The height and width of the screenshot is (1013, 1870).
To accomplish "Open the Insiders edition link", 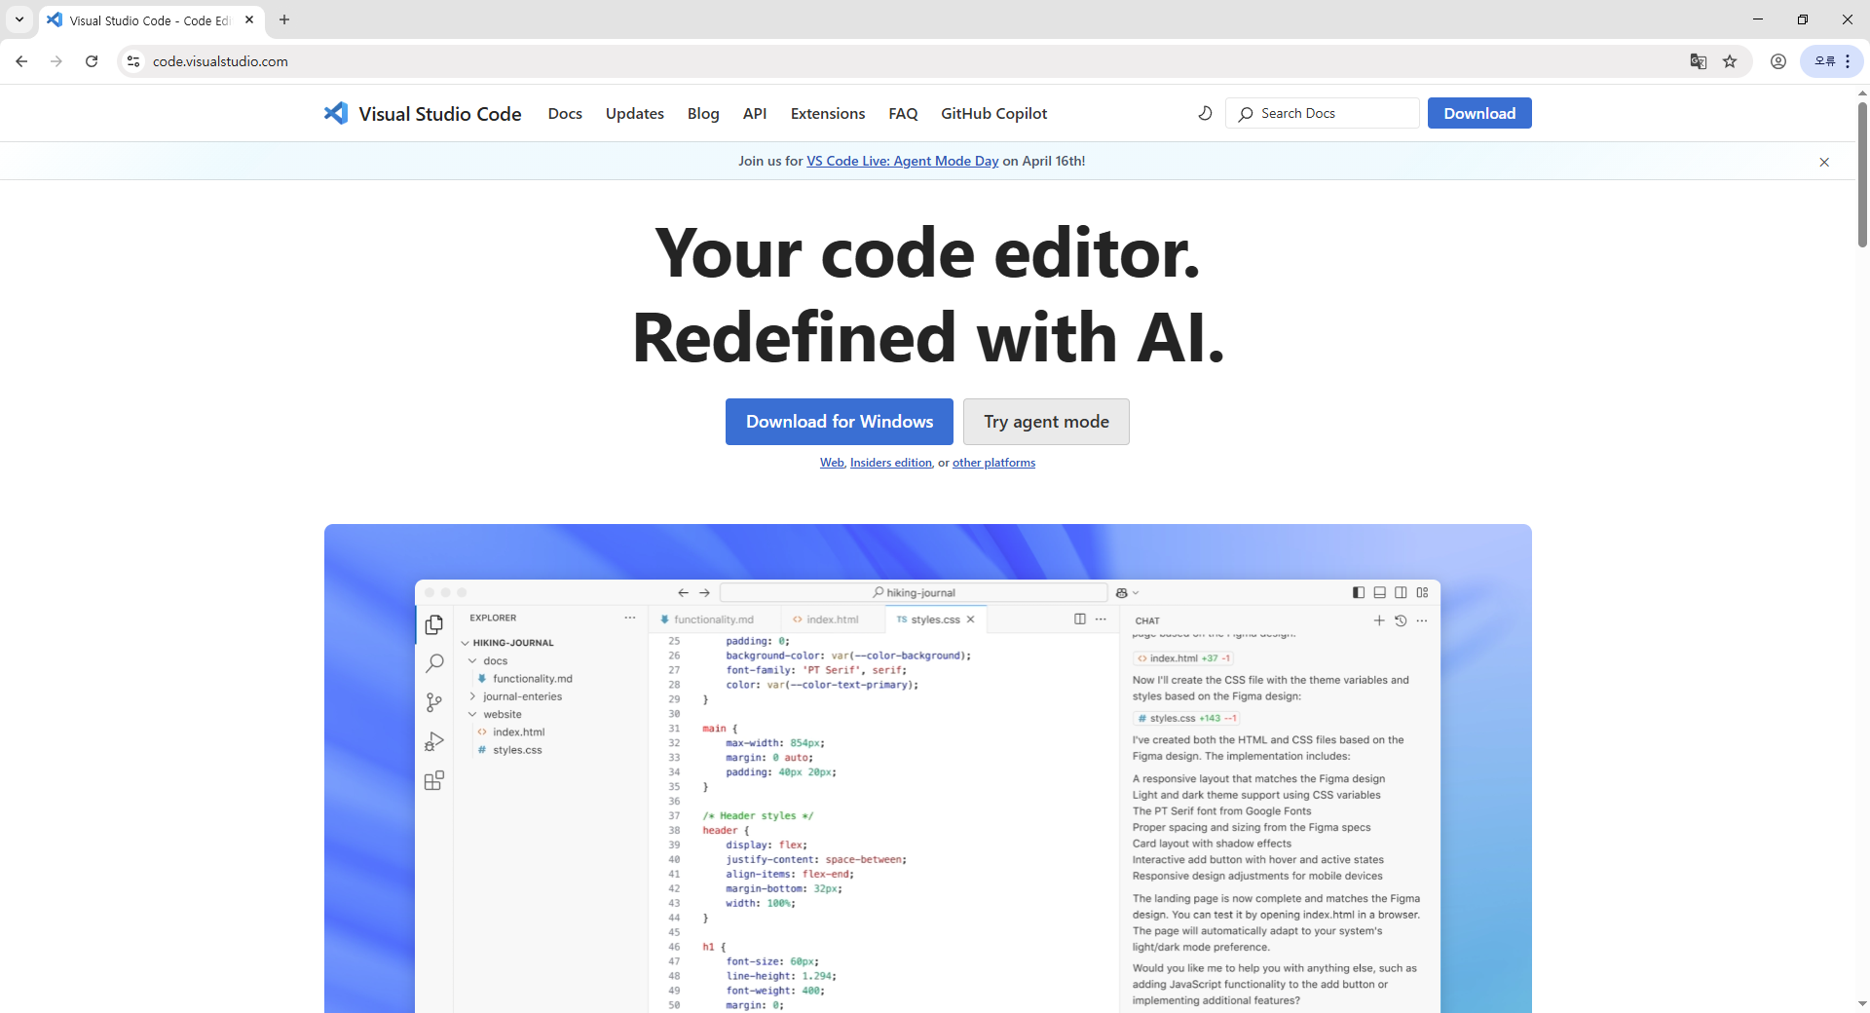I will coord(891,463).
